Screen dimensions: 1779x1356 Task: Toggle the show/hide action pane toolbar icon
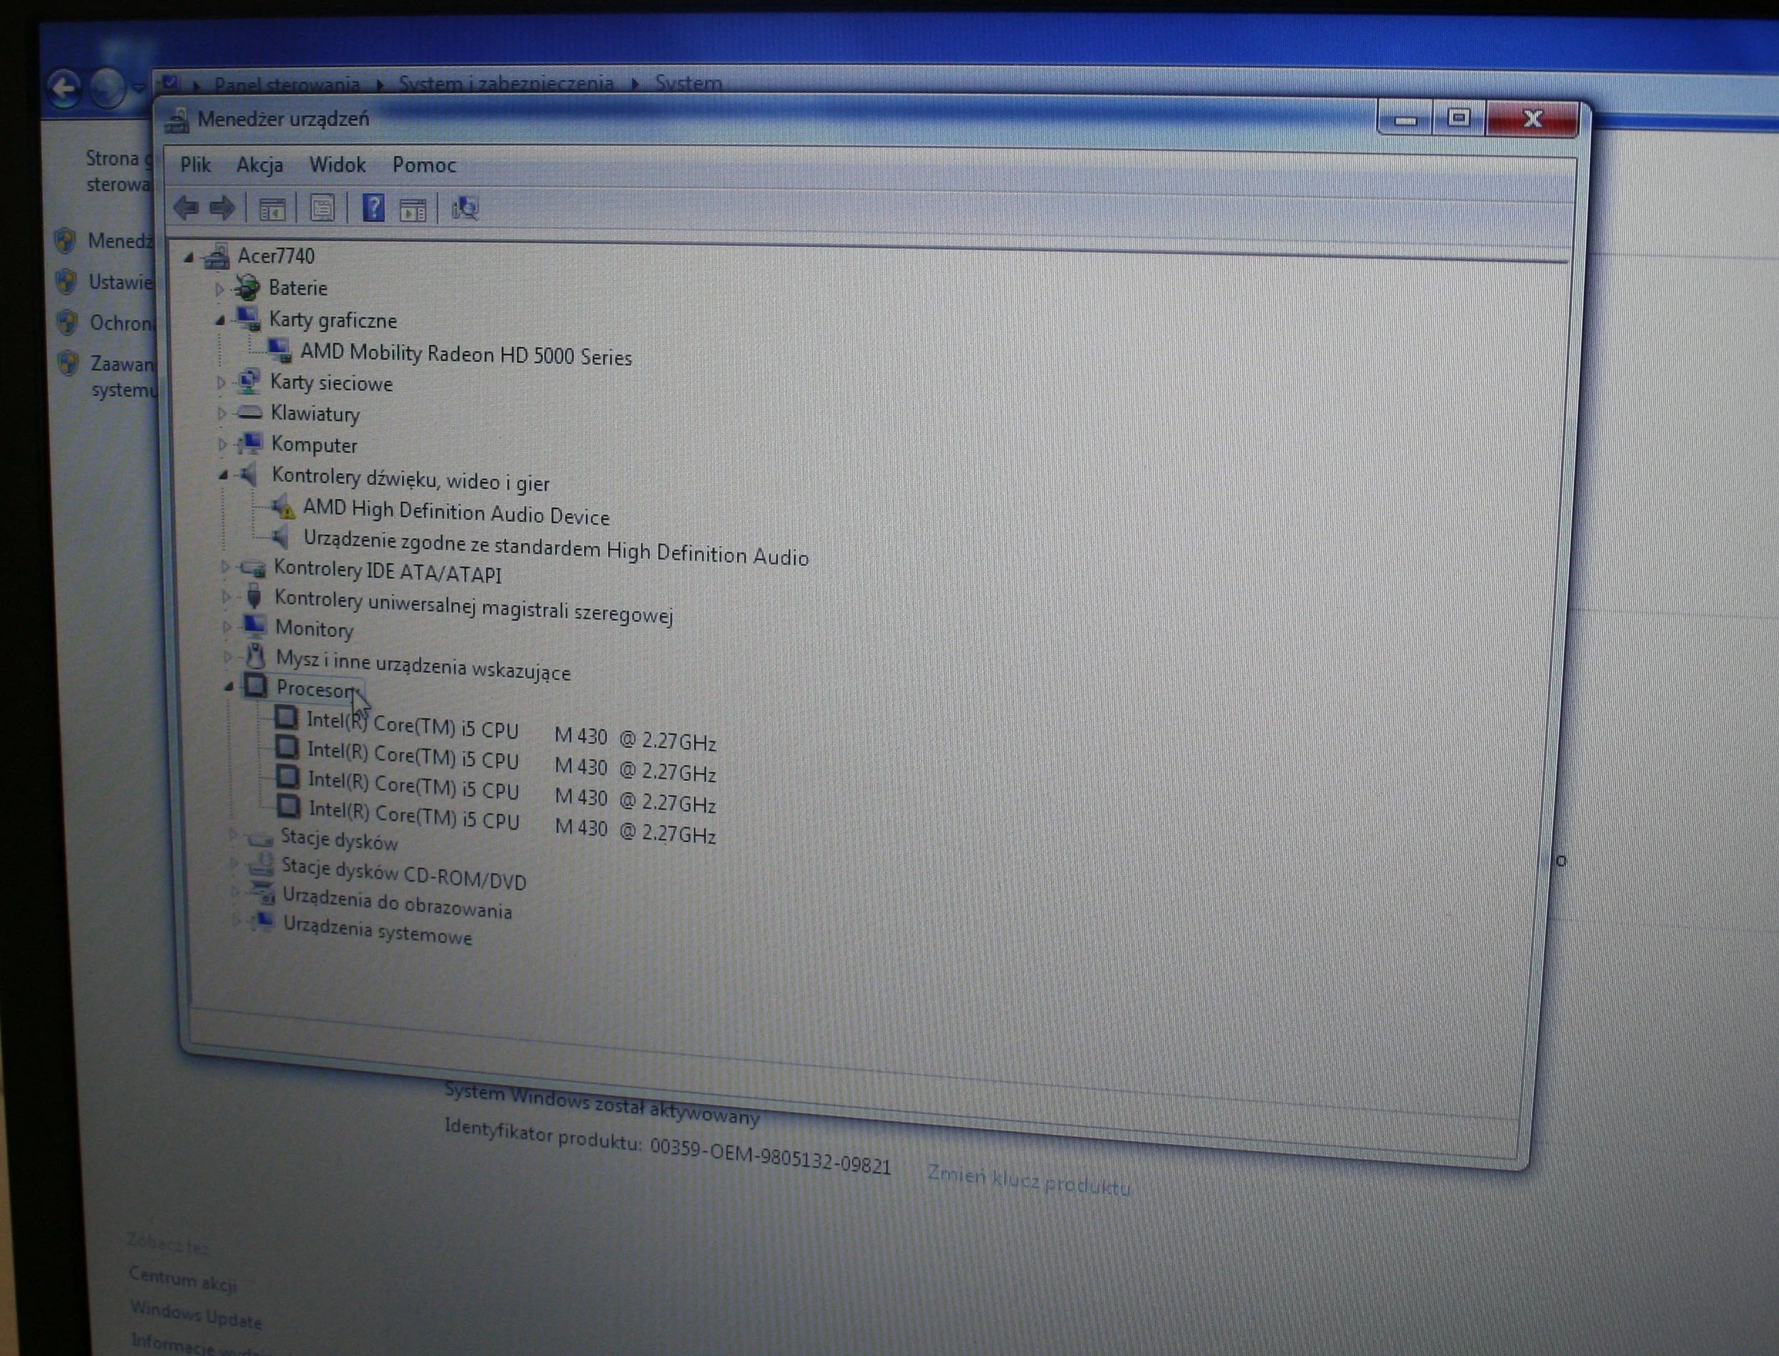point(412,210)
